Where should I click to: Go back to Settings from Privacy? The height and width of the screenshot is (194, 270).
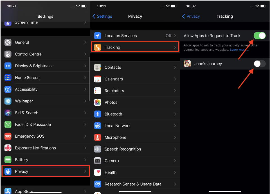(102, 16)
